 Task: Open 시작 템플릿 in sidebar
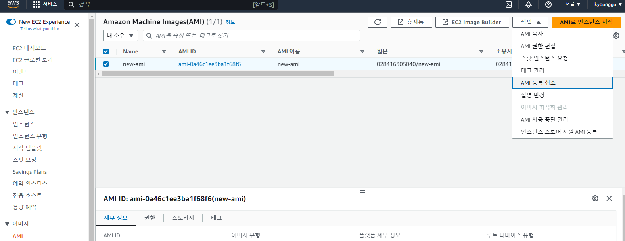[27, 148]
